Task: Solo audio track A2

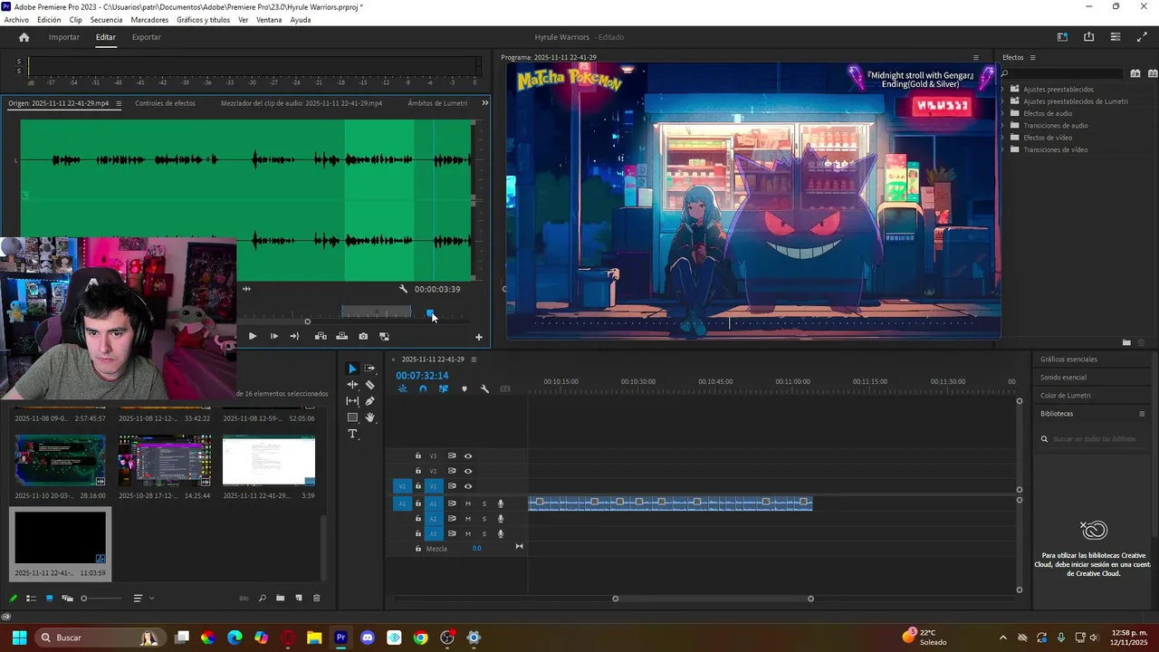Action: [484, 519]
